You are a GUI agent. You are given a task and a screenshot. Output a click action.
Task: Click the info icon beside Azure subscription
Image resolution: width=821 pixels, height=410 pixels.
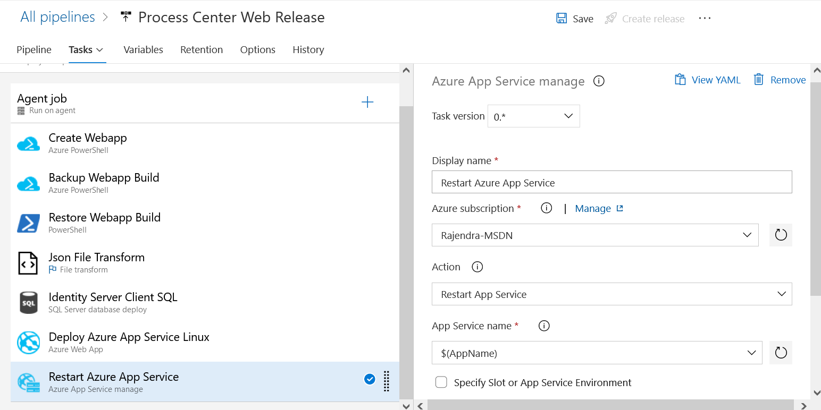click(546, 208)
